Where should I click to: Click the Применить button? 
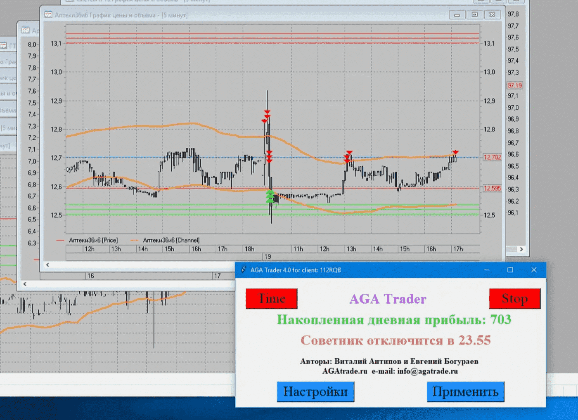tap(465, 392)
